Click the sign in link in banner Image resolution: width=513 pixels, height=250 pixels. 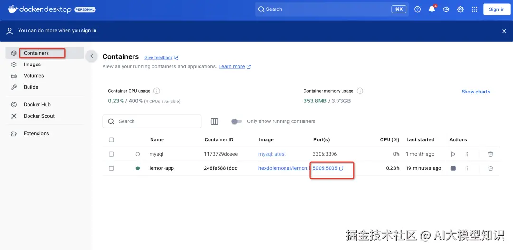[x=89, y=31]
